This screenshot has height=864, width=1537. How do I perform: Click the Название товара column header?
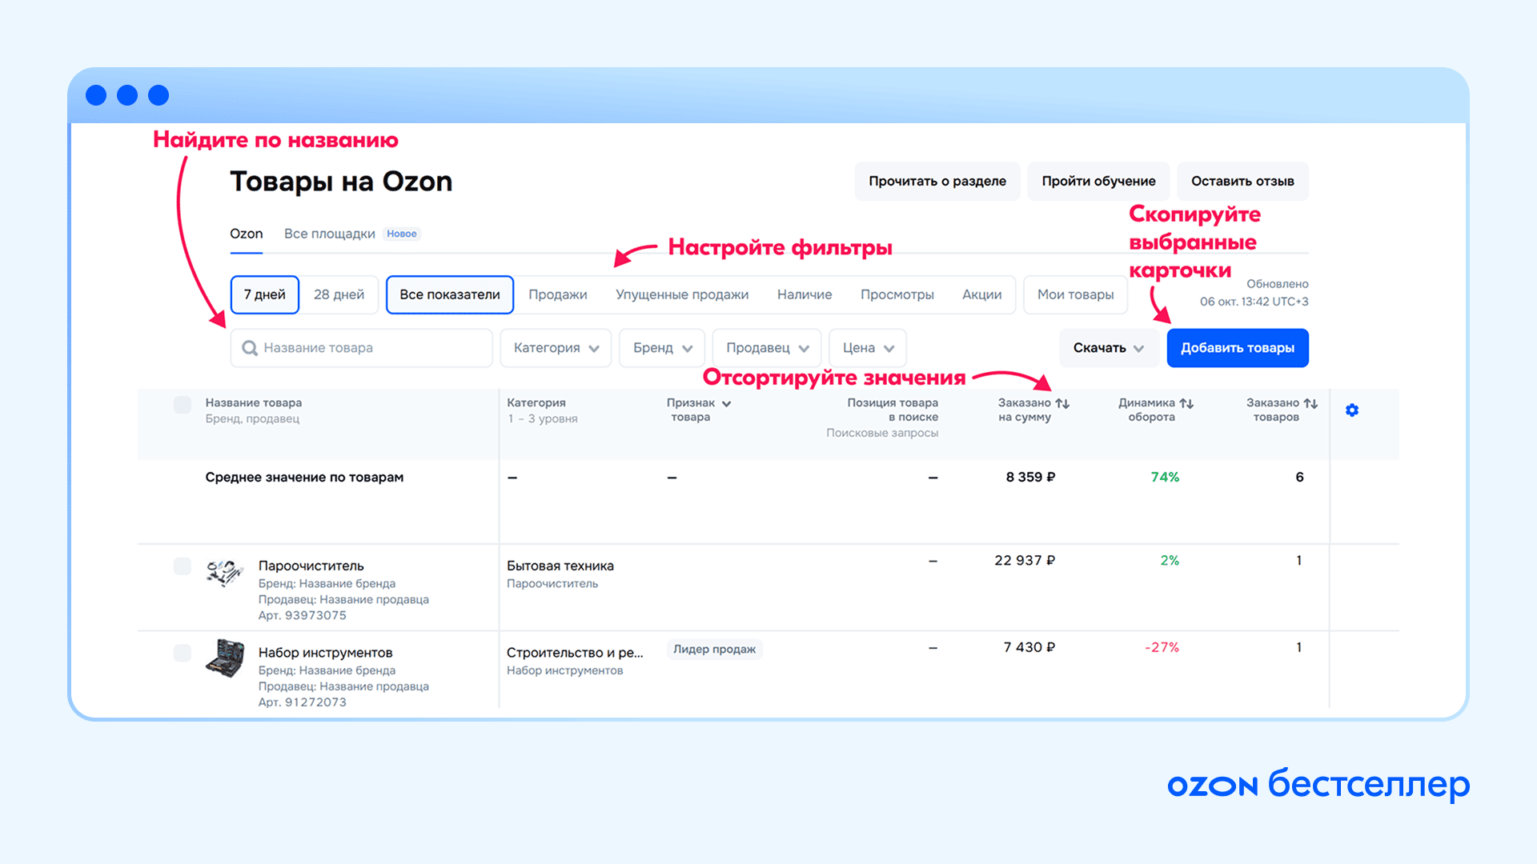coord(254,402)
